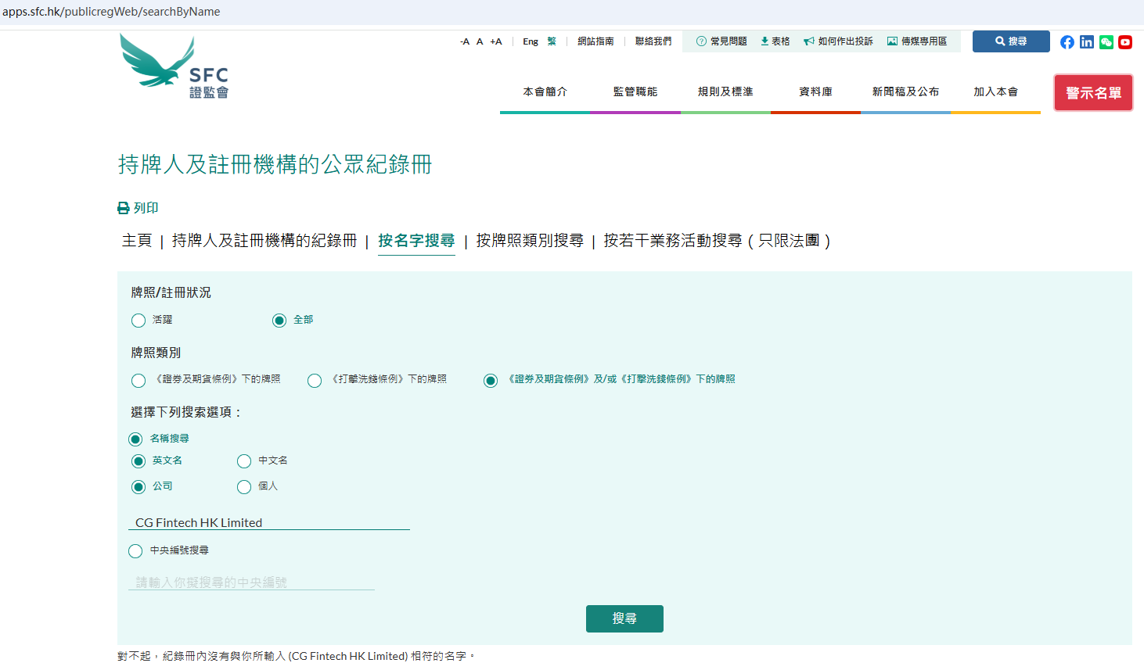Select《打擊洗錢條例》下的牌照 radio
The height and width of the screenshot is (663, 1144).
tap(315, 381)
